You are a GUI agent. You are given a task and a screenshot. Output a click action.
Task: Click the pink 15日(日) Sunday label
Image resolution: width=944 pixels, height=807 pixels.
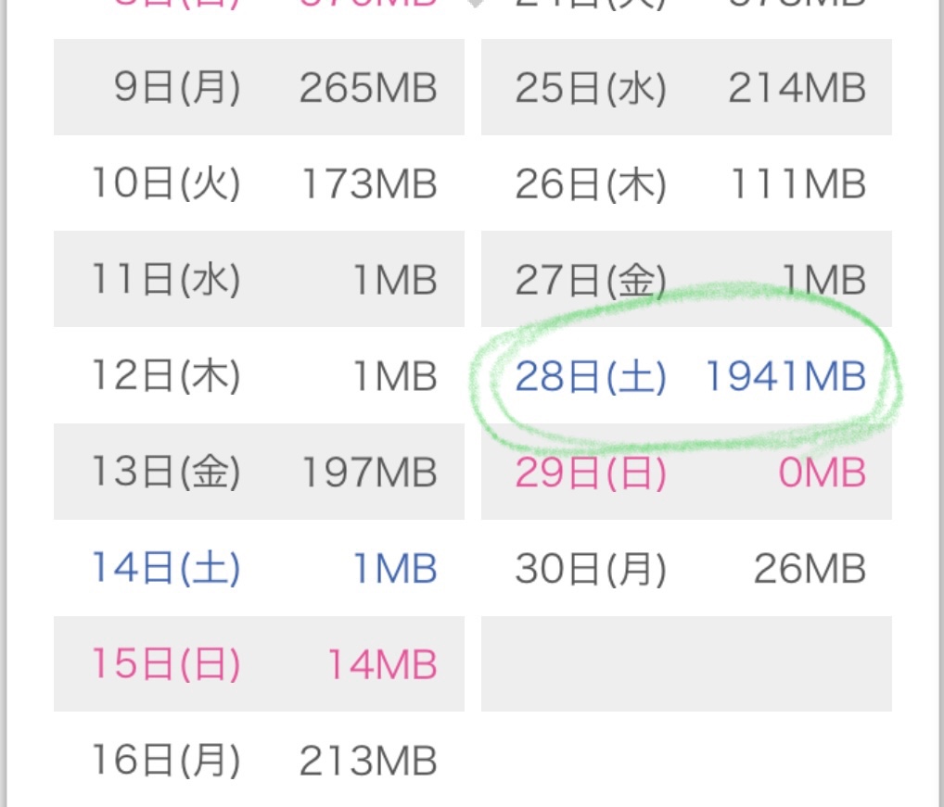(166, 664)
